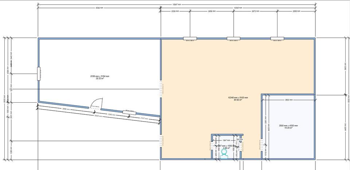This screenshot has height=170, width=350.
Task: Select the window on the left exterior wall
Action: coord(38,74)
